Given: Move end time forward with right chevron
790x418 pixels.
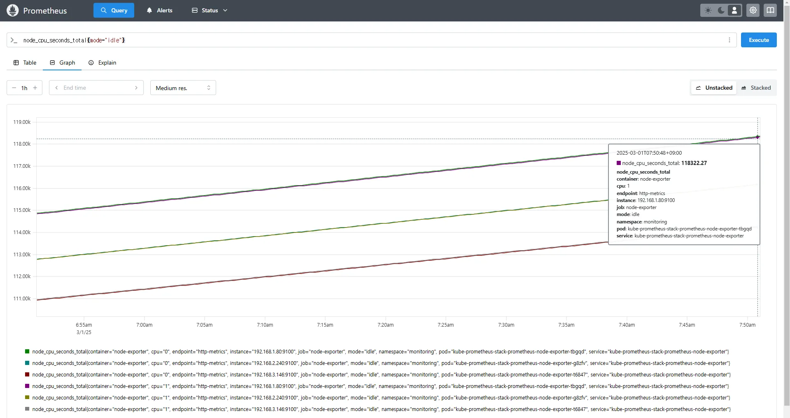Looking at the screenshot, I should (x=136, y=88).
